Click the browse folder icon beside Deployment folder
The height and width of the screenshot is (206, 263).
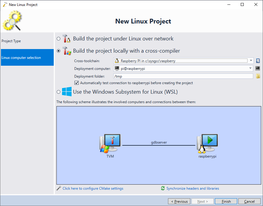pyautogui.click(x=258, y=76)
